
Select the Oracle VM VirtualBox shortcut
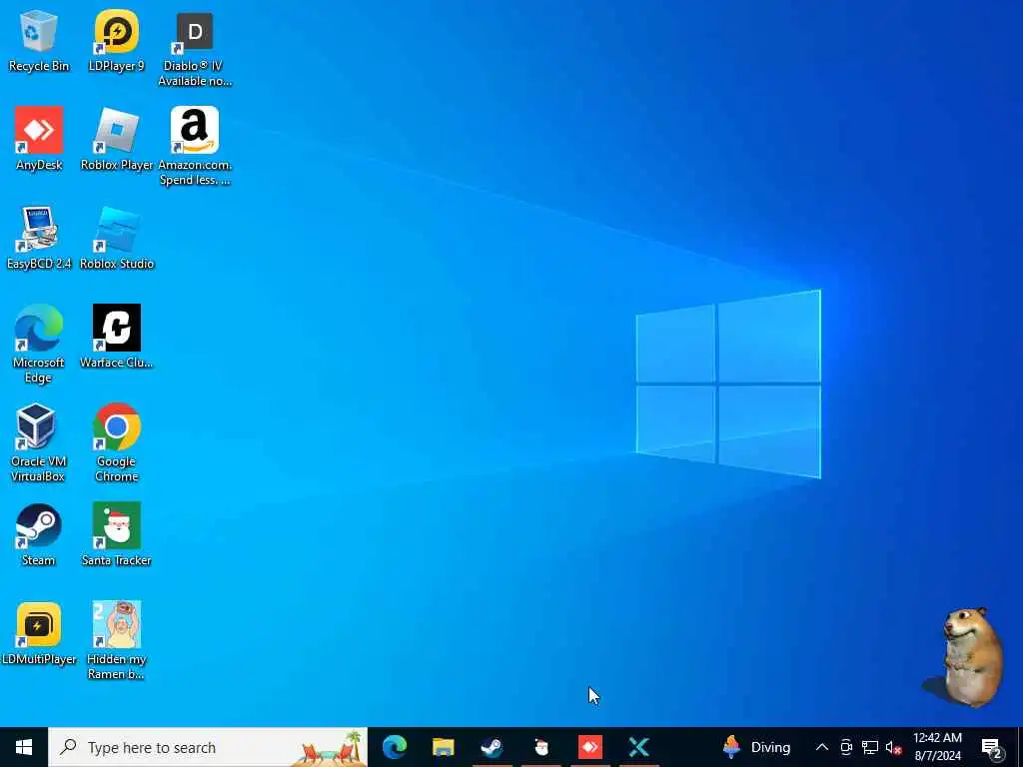(x=39, y=442)
